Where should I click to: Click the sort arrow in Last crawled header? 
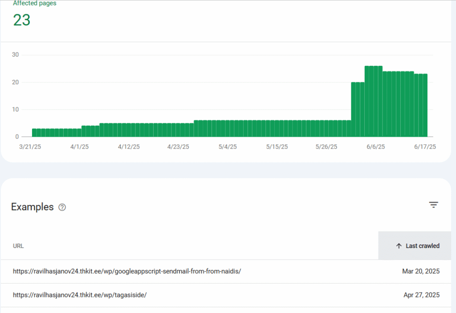(x=399, y=246)
